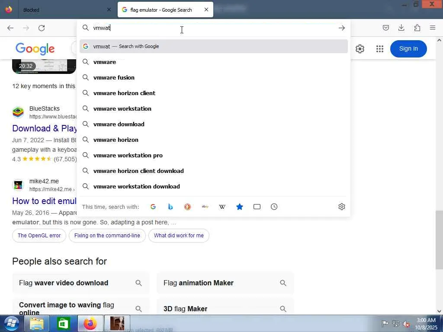Image resolution: width=443 pixels, height=332 pixels.
Task: Search 'Convert image to waving flag online'
Action: 81,306
